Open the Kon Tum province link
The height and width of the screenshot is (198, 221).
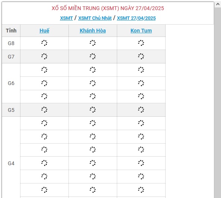141,31
